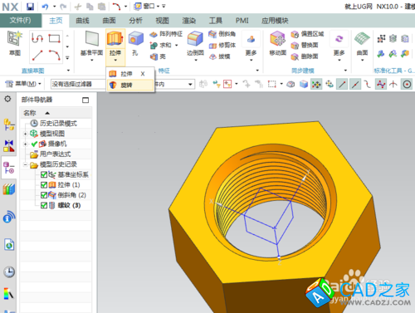Click the Save disk icon in title bar
Screen dimensions: 415x313
pos(30,6)
